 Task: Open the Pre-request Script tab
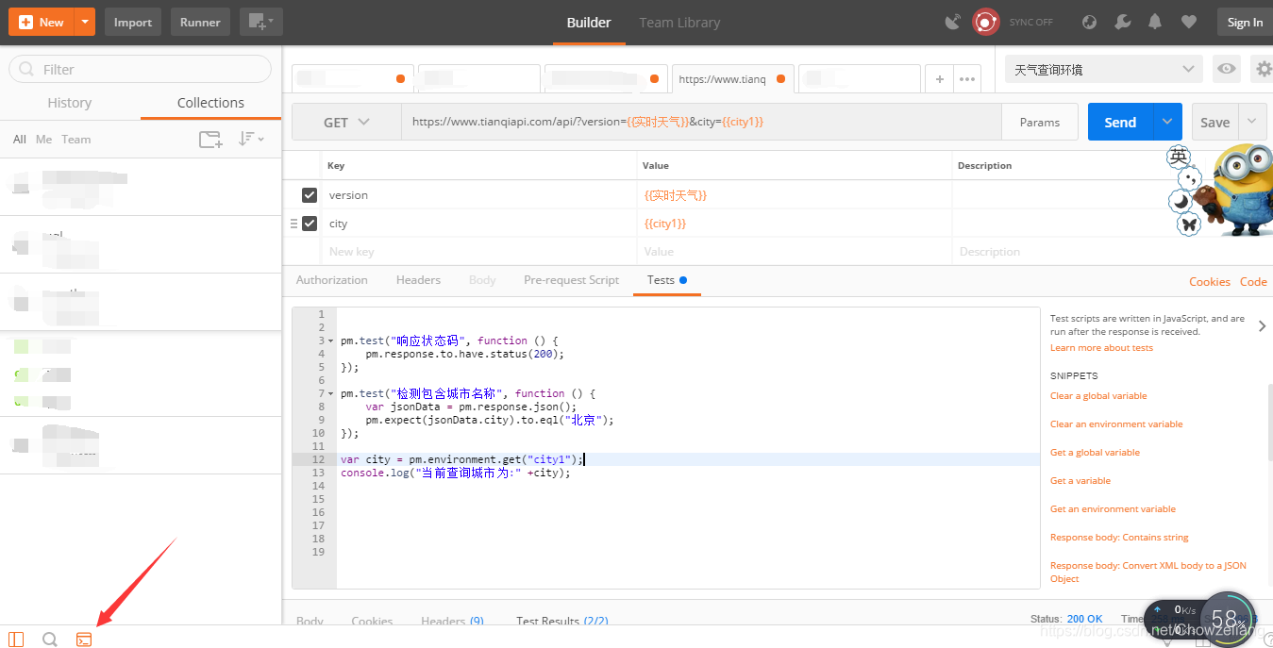pos(572,280)
